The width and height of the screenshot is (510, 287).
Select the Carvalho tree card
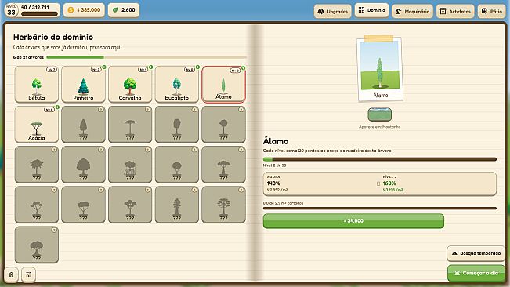pos(130,84)
